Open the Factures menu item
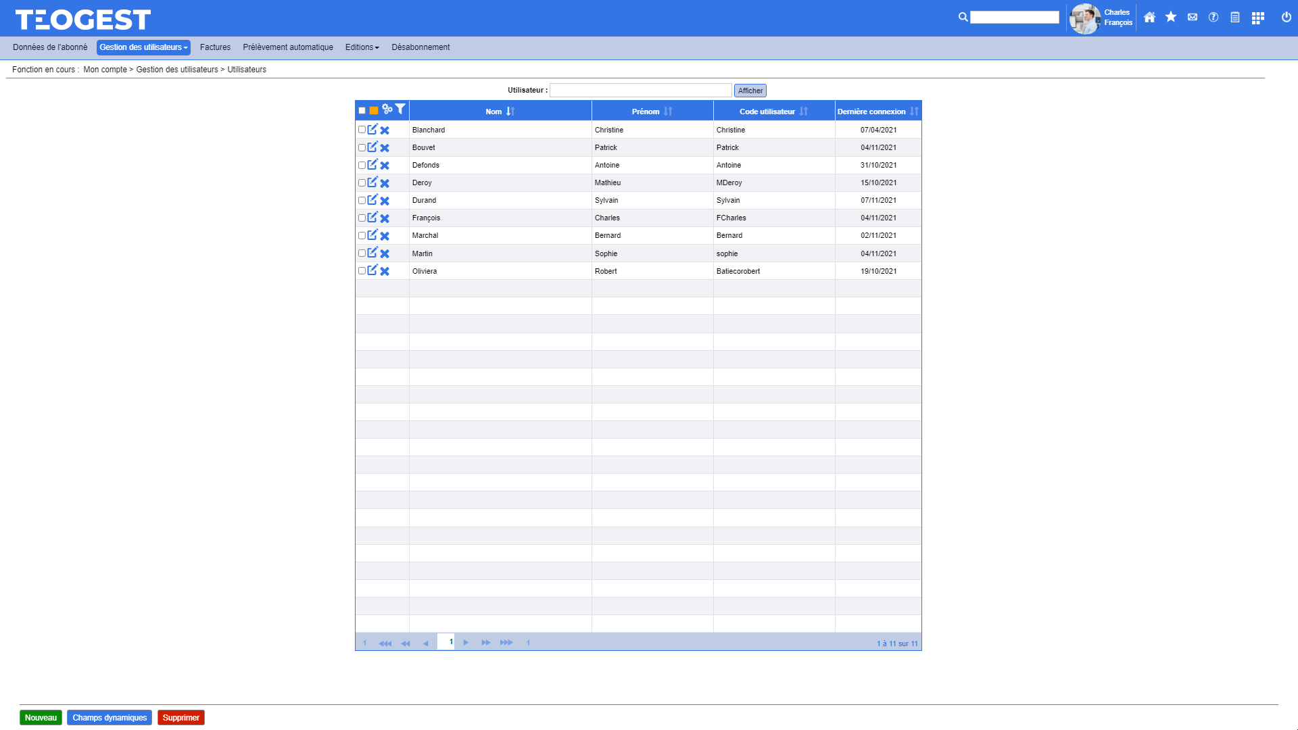The width and height of the screenshot is (1298, 730). [215, 47]
